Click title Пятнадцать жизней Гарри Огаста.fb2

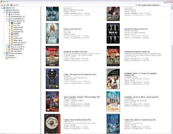pyautogui.click(x=80, y=74)
